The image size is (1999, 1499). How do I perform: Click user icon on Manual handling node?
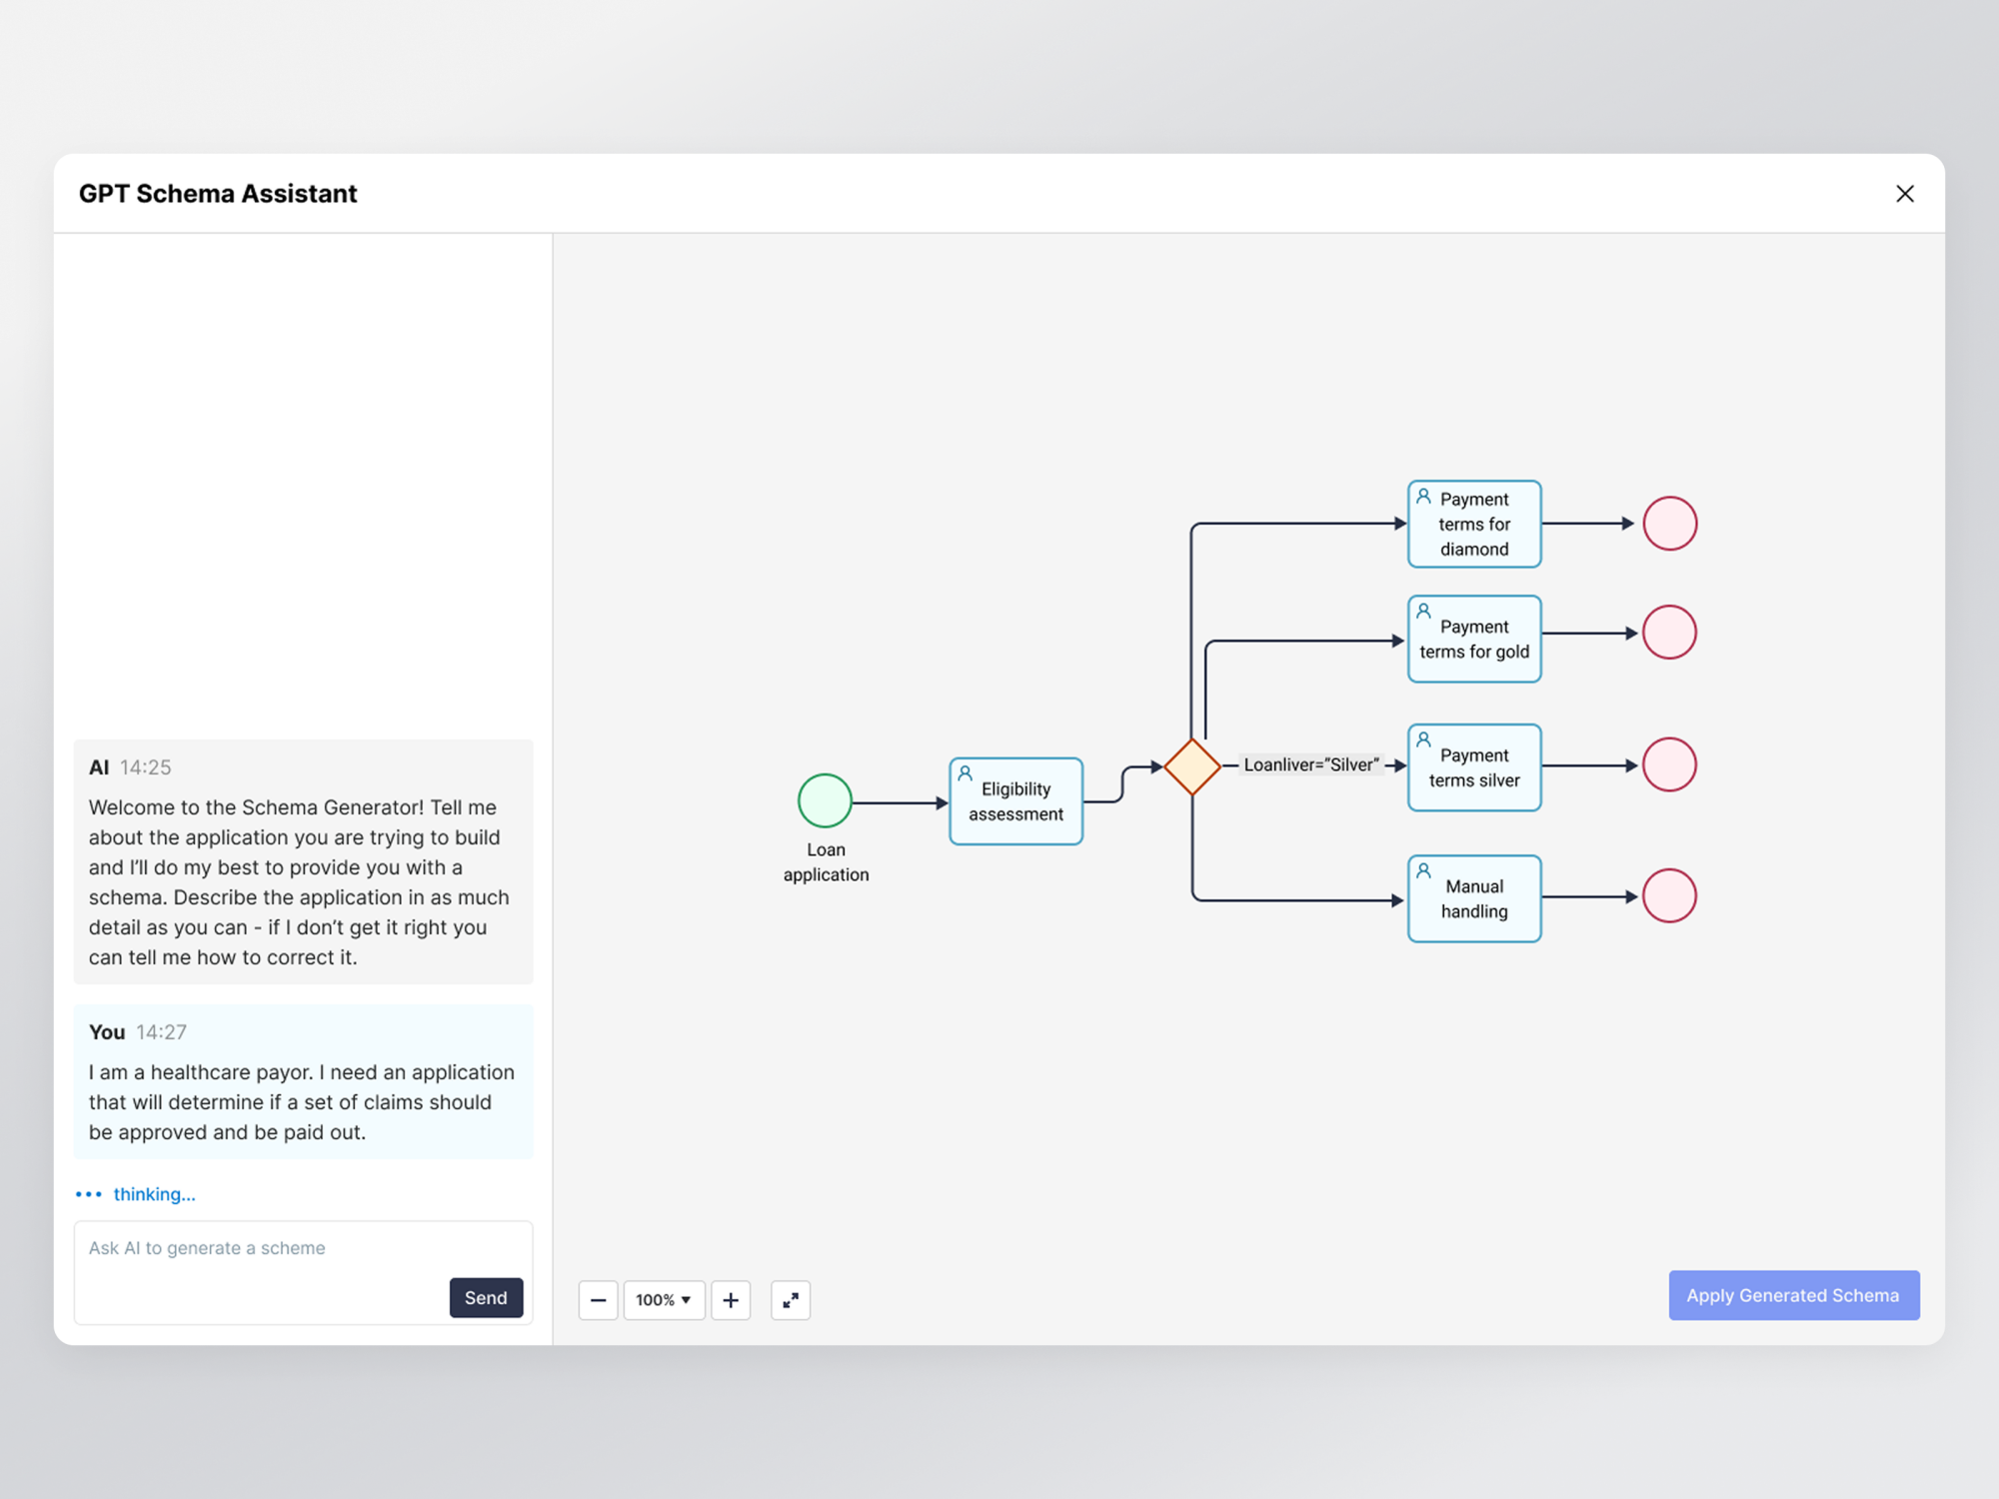(1423, 870)
